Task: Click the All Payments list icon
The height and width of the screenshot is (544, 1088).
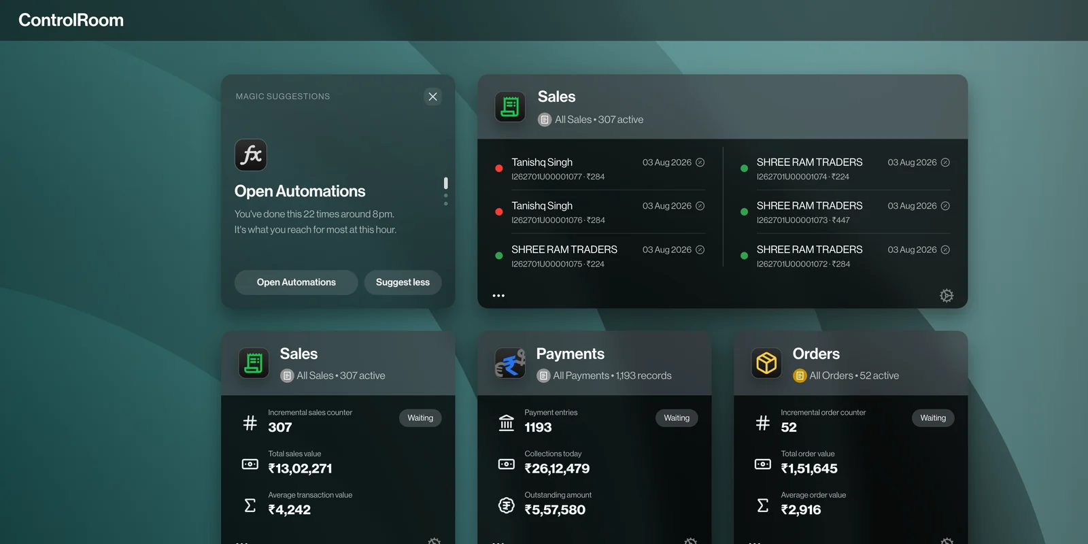Action: (x=543, y=376)
